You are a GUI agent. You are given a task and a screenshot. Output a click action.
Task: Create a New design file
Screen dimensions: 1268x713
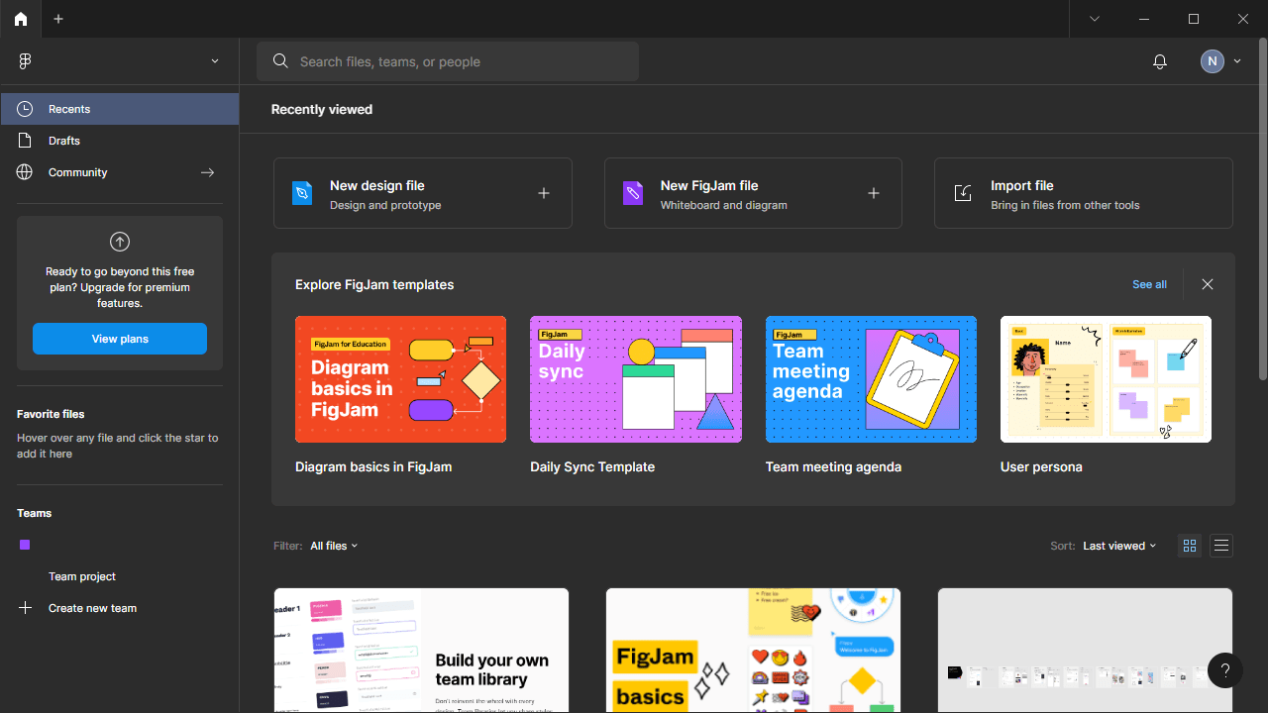click(x=423, y=193)
